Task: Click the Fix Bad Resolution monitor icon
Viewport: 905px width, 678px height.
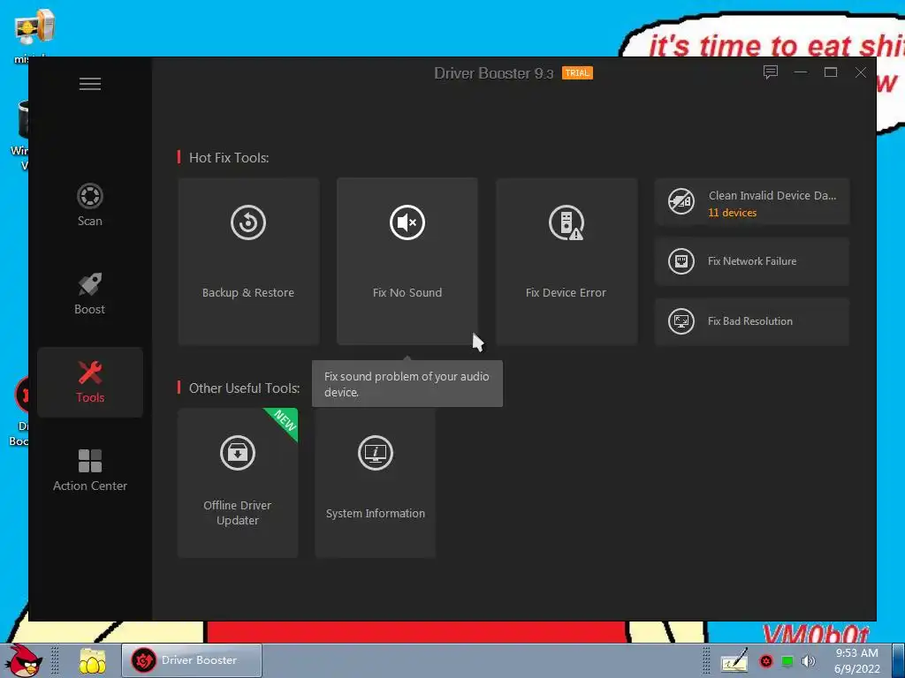Action: [681, 321]
